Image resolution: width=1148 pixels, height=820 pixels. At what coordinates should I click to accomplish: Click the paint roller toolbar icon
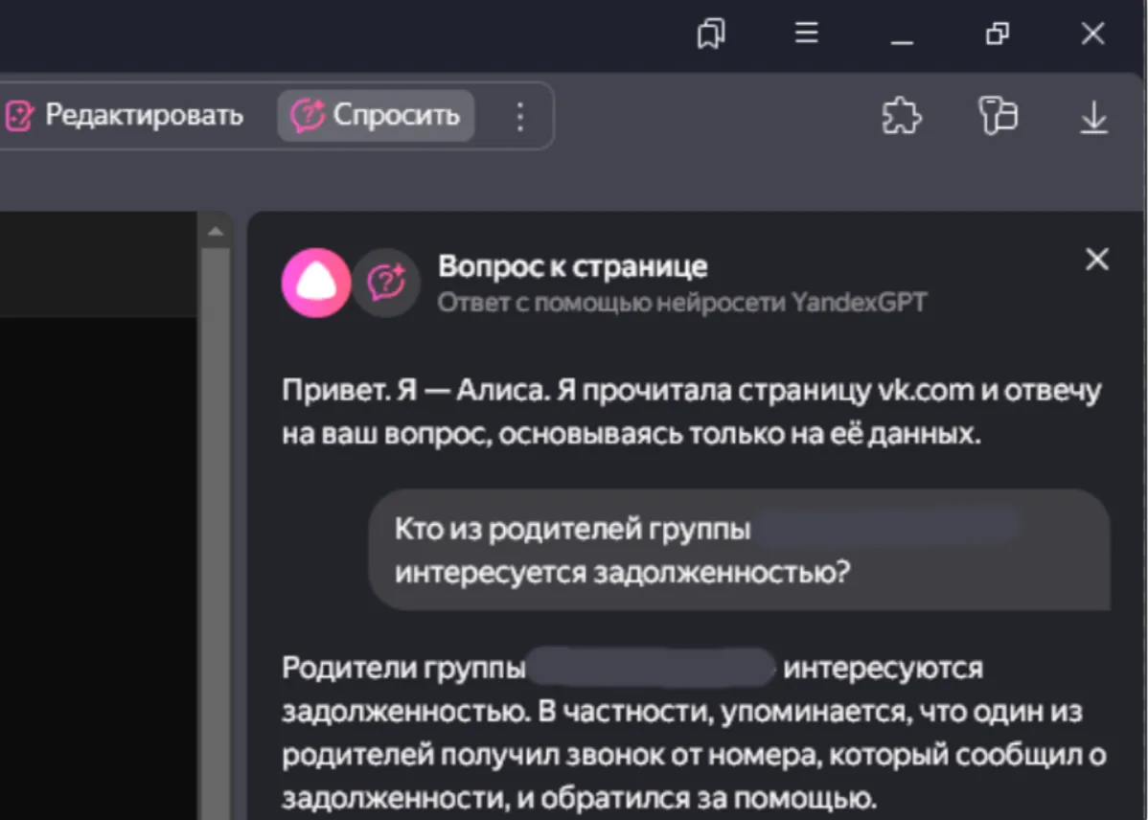pyautogui.click(x=998, y=116)
